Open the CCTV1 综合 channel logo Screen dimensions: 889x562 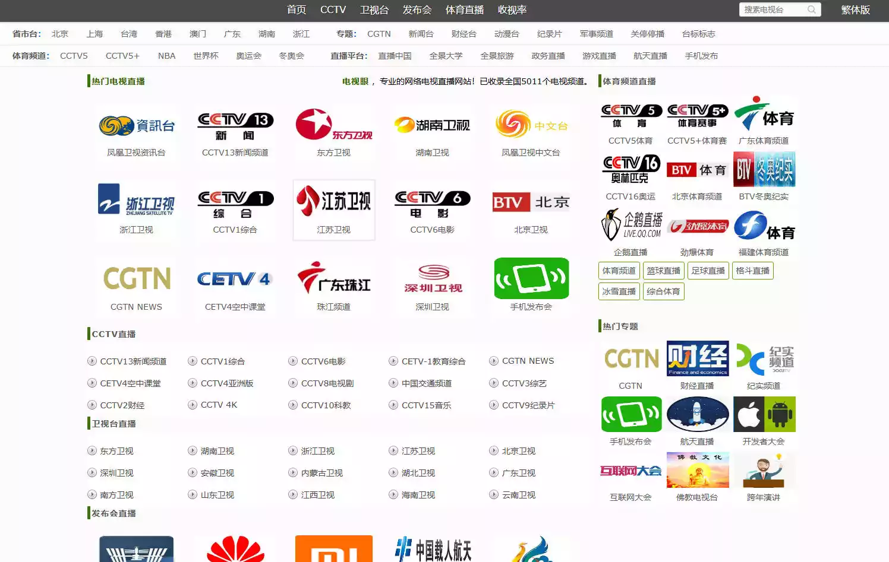(235, 204)
